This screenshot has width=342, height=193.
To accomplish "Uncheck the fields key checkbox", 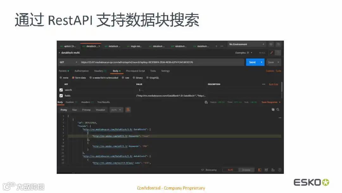I will (61, 96).
